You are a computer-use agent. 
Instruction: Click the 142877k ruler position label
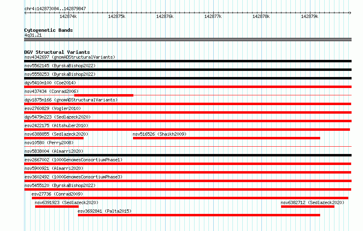(x=213, y=16)
